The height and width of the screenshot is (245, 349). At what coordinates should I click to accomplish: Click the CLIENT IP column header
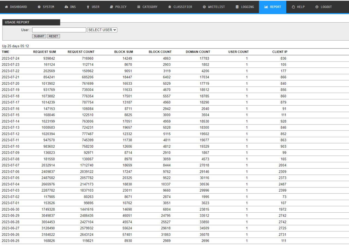coord(280,52)
